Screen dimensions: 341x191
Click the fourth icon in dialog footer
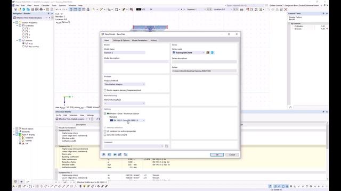[x=120, y=154]
